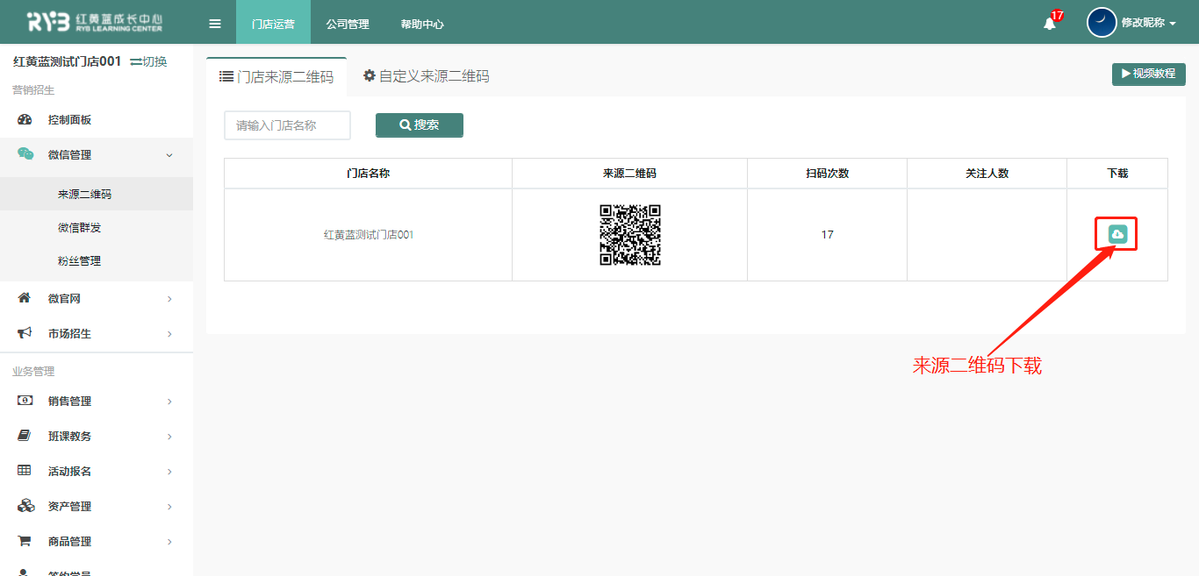The width and height of the screenshot is (1199, 576).
Task: Expand the 班课教务 menu arrow
Action: 169,437
